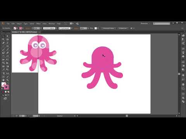Open the Arrange Documents icon

(71, 24)
